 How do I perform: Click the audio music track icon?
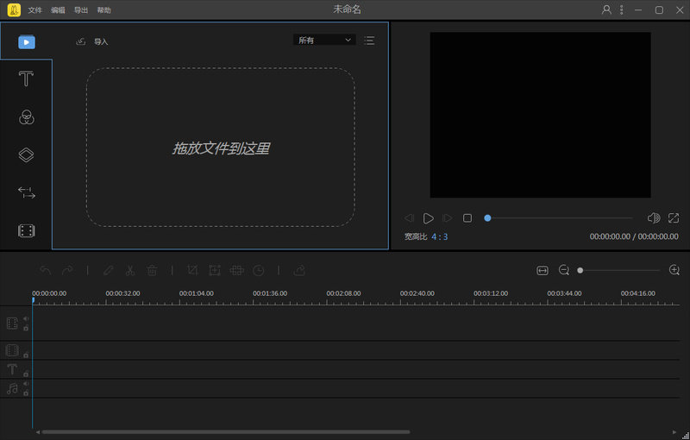click(12, 388)
